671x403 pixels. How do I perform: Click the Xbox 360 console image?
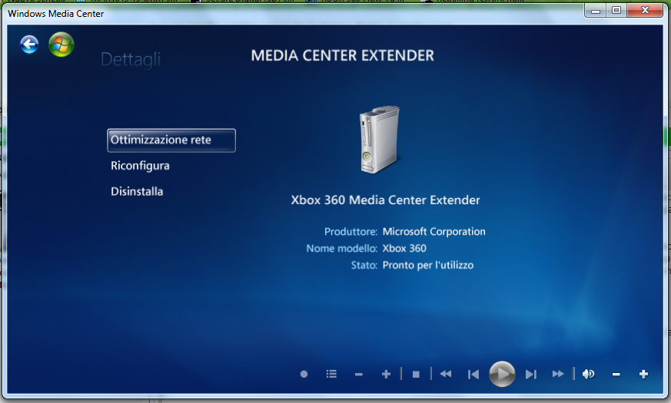(x=380, y=139)
